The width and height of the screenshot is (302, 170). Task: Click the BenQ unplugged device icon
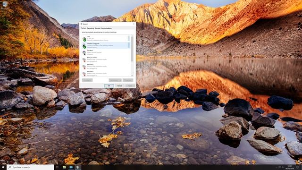[84, 60]
